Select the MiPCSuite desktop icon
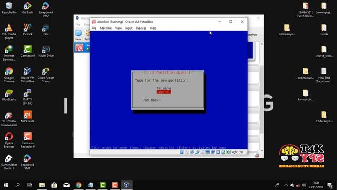 (27, 117)
